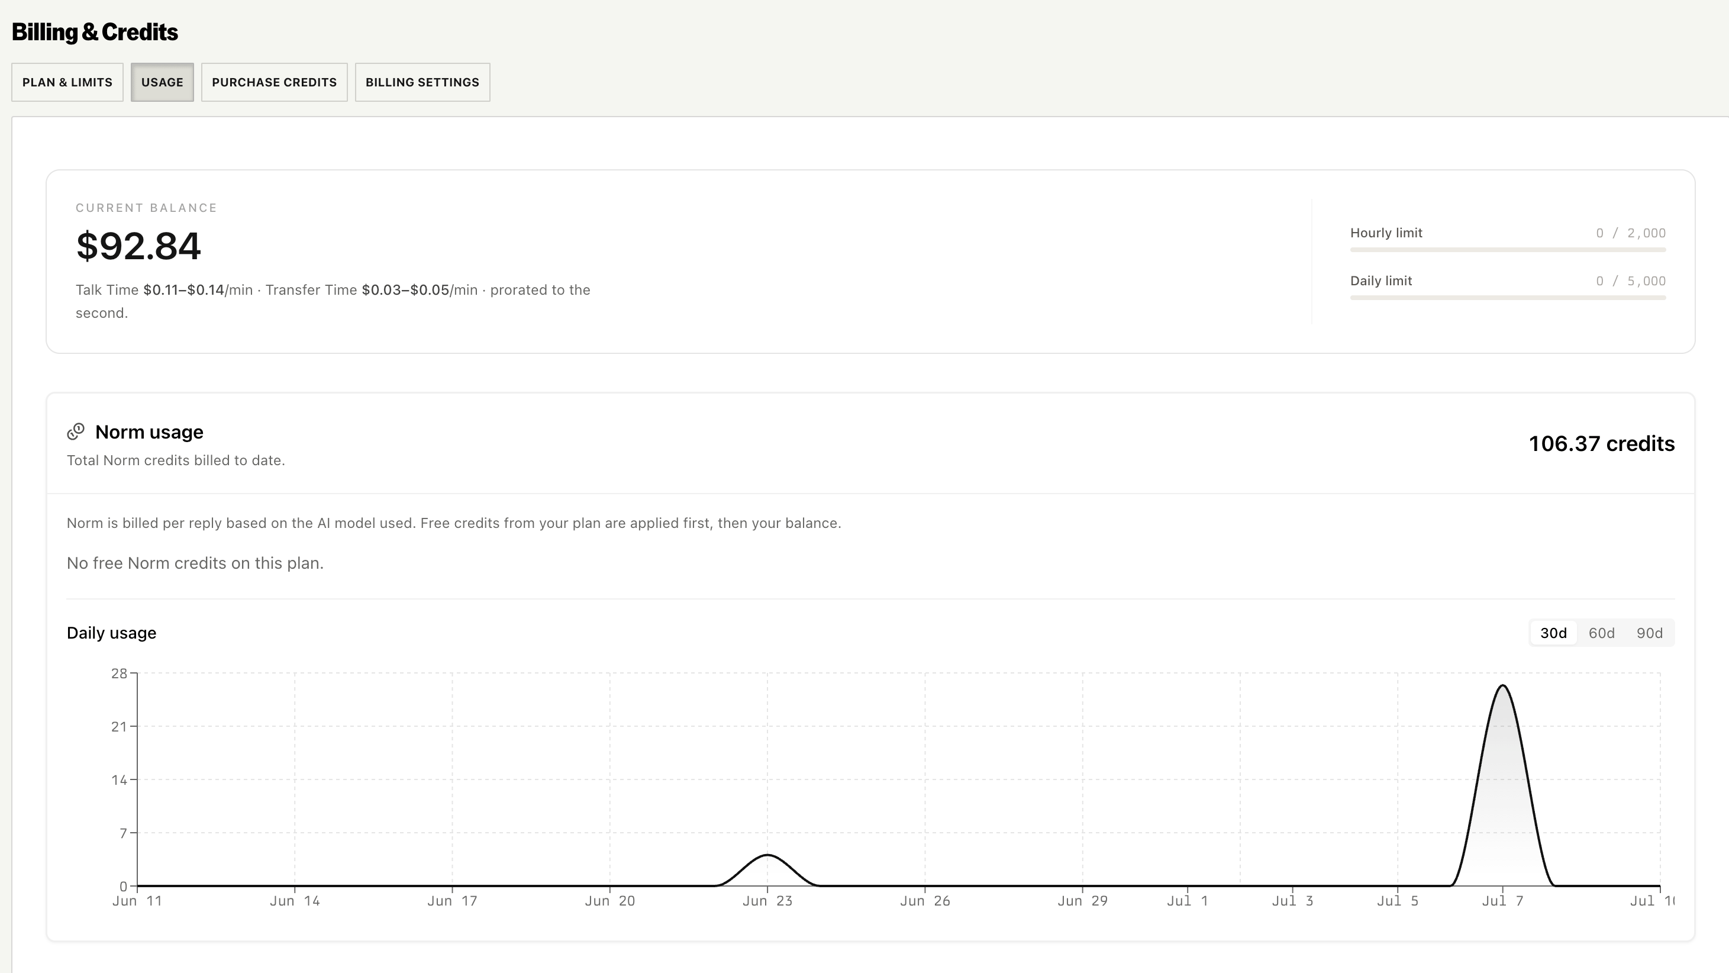Click the Jul 5 axis label
Screen dimensions: 1729x973
1398,901
